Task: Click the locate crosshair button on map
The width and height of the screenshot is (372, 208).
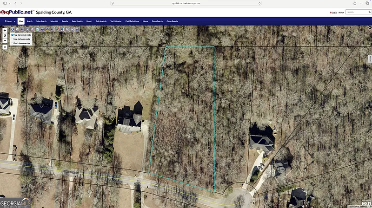Action: click(5, 47)
